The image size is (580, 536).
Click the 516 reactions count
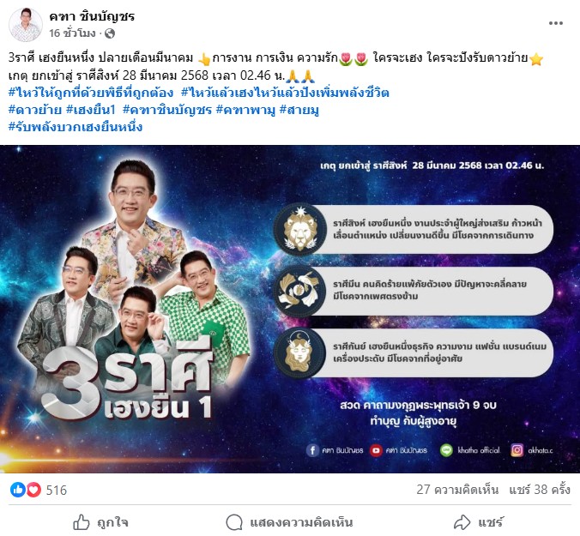[57, 491]
